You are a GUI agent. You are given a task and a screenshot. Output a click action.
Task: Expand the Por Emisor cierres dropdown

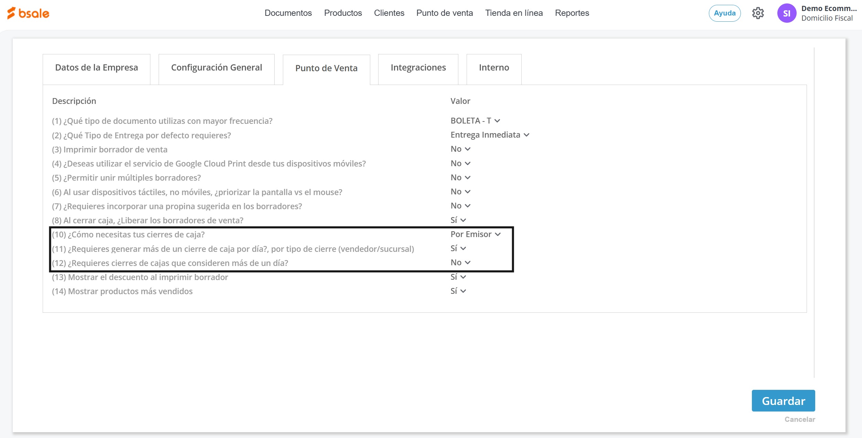pyautogui.click(x=475, y=234)
